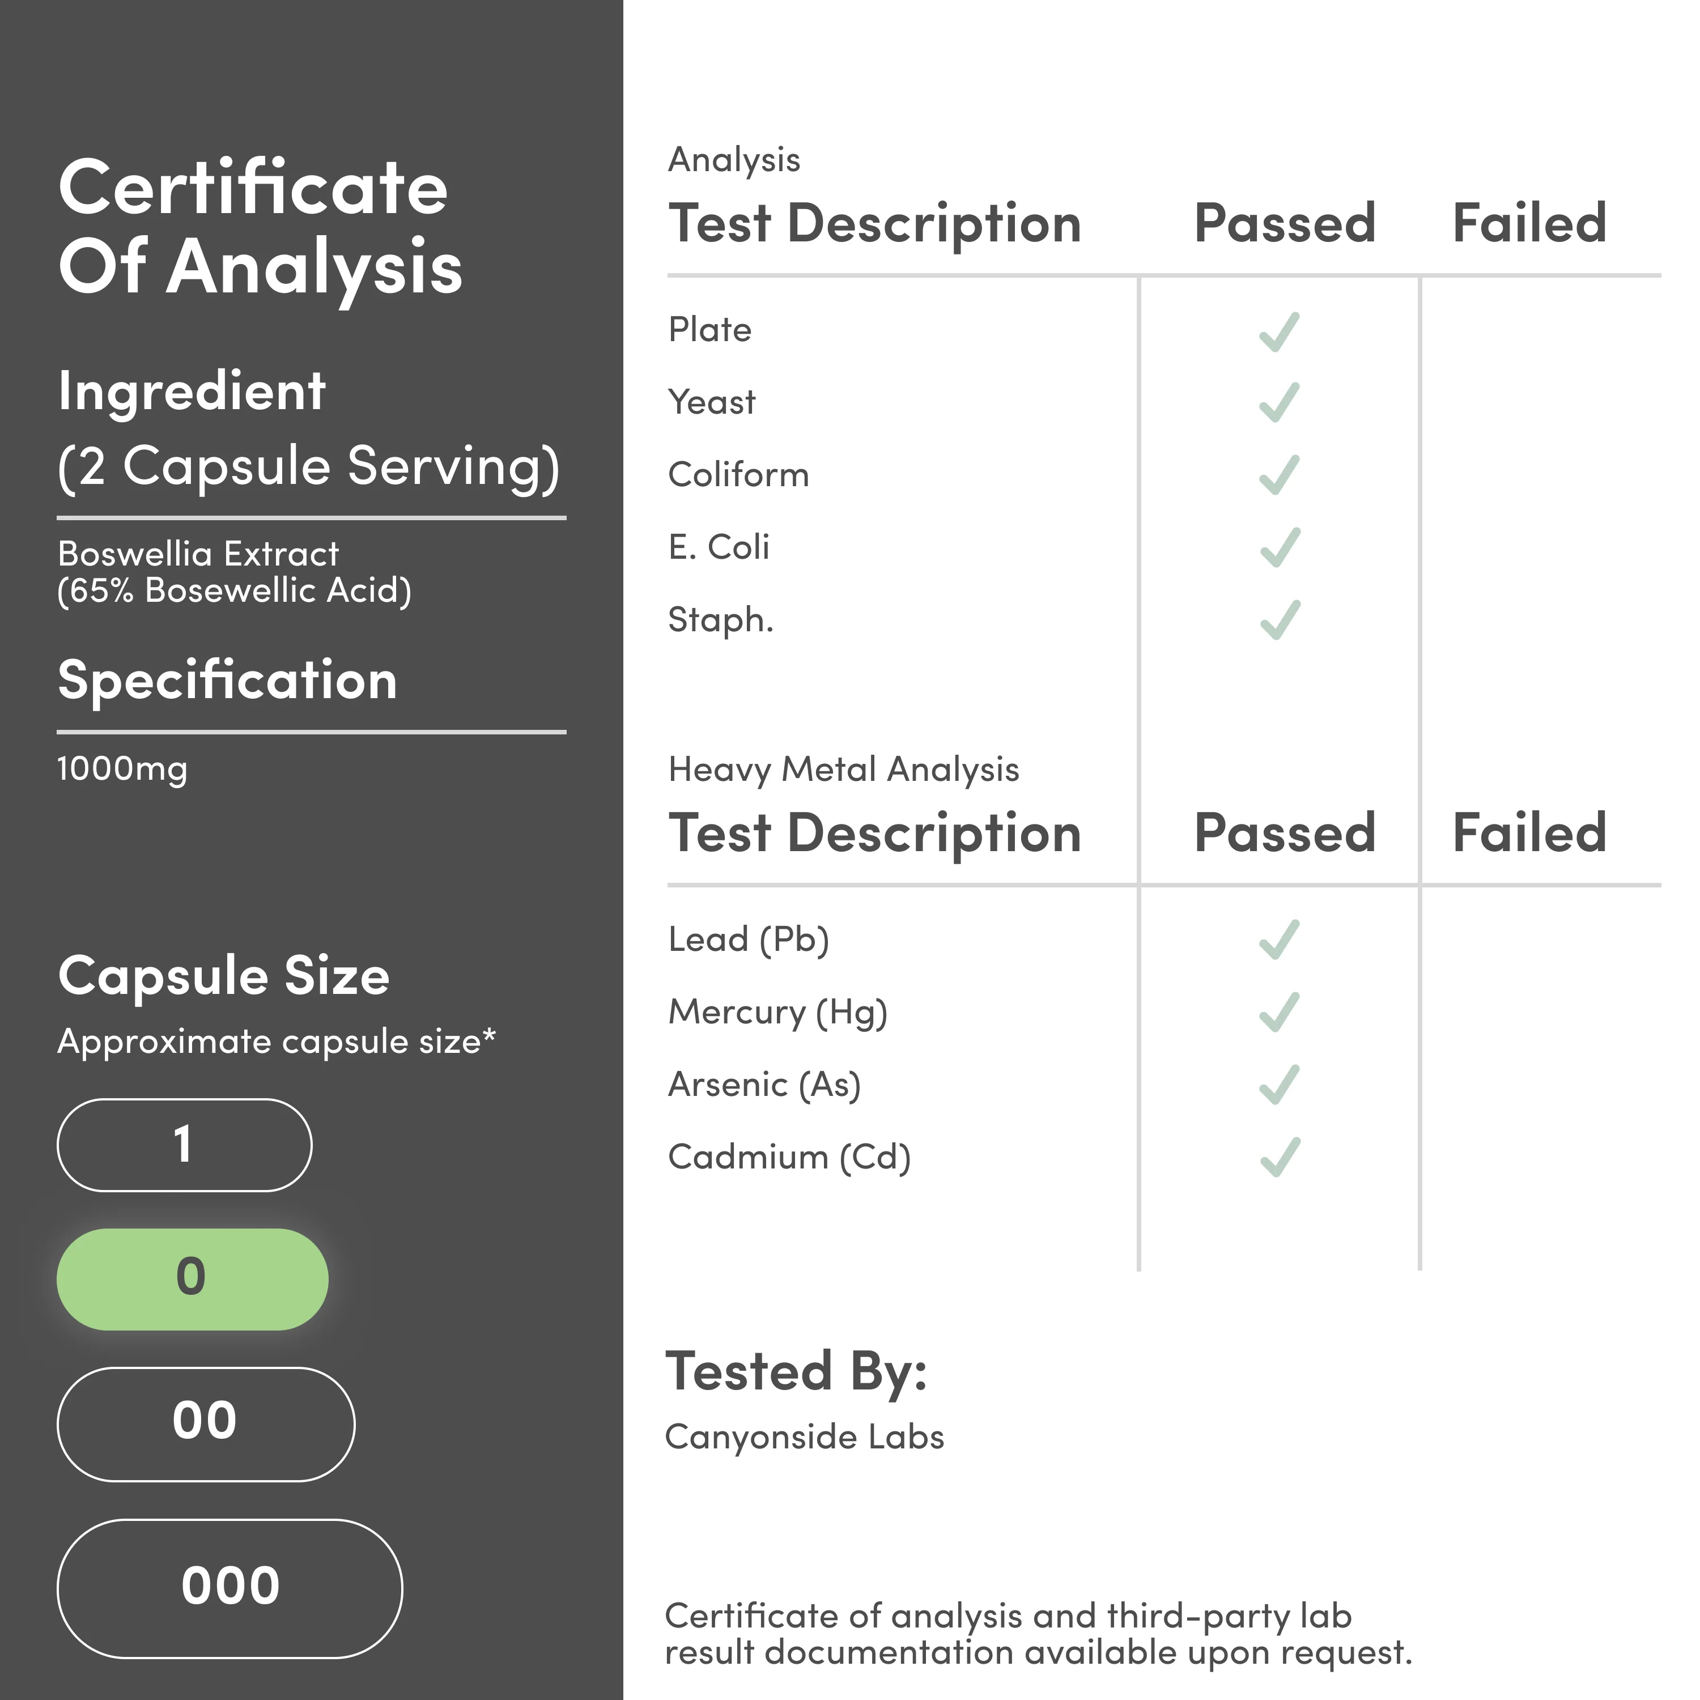Click the Lead (Pb) passed checkmark

click(x=1278, y=939)
